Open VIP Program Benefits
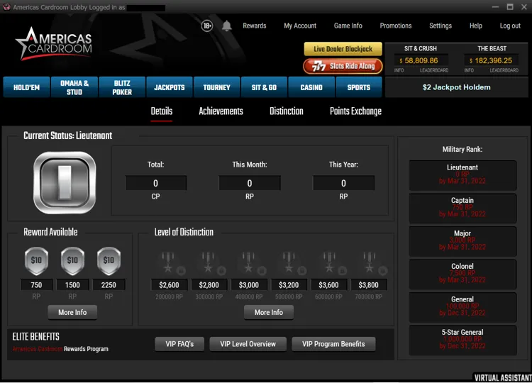Image resolution: width=532 pixels, height=383 pixels. [333, 344]
